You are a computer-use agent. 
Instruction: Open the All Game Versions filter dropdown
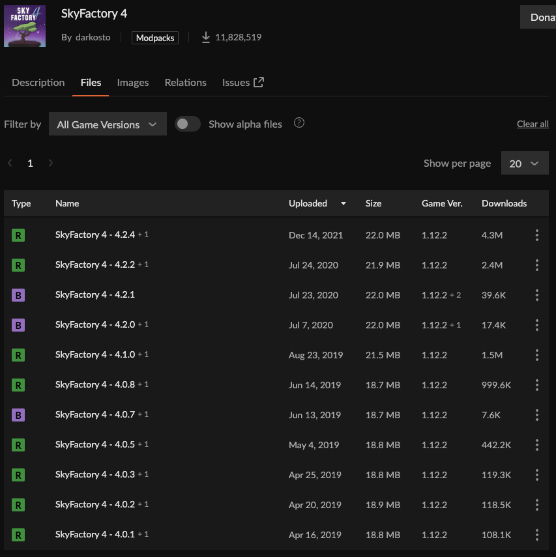tap(108, 124)
